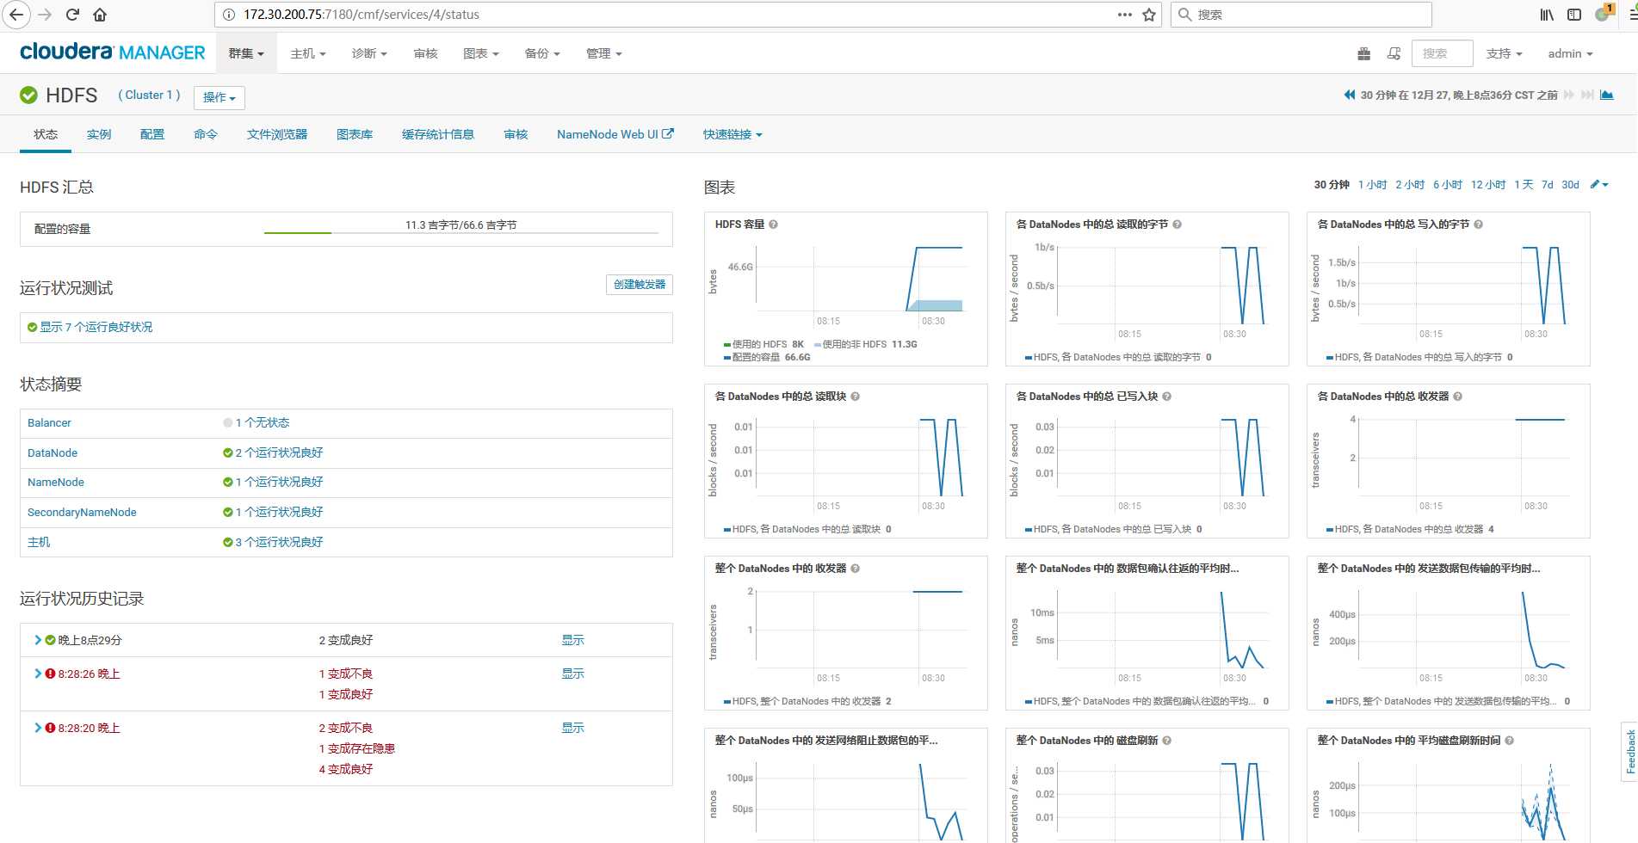Toggle the browser sidebar view
1638x843 pixels.
(x=1574, y=15)
